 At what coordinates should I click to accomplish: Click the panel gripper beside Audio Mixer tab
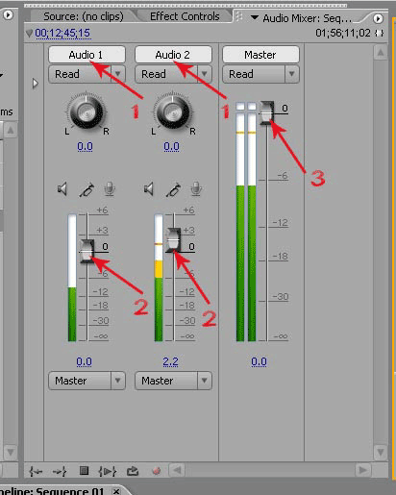pos(238,16)
